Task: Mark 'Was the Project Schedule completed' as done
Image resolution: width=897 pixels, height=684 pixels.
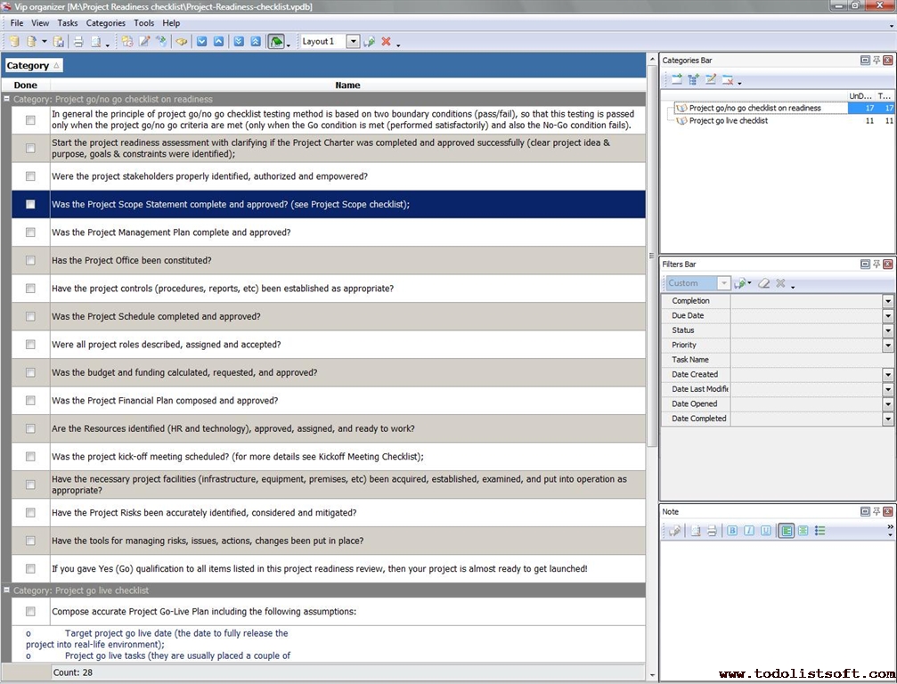Action: pyautogui.click(x=30, y=317)
